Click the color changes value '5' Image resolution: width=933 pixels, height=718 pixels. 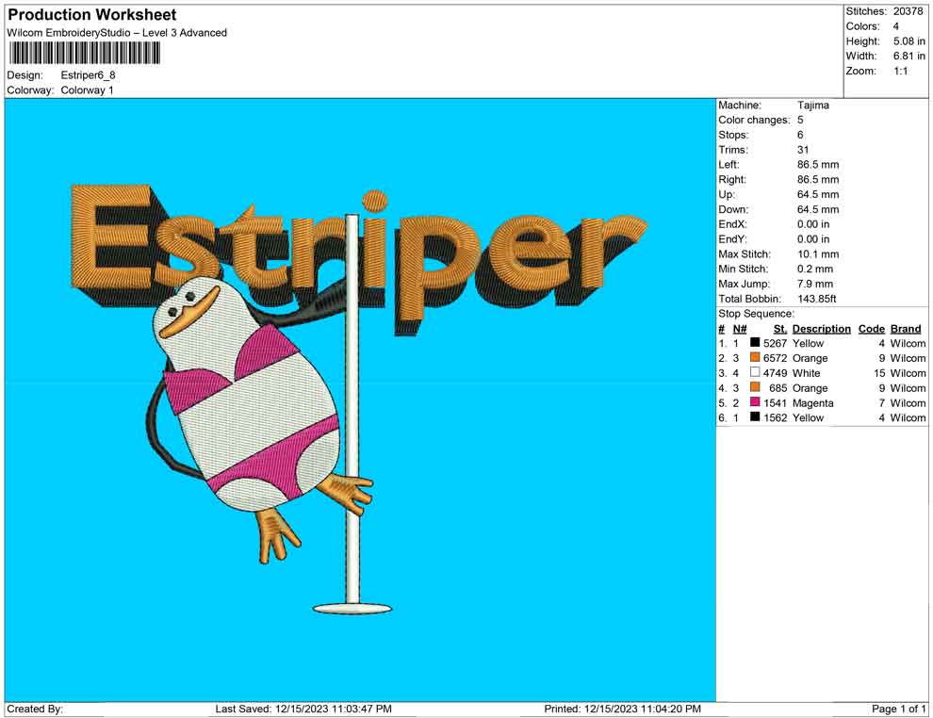800,121
